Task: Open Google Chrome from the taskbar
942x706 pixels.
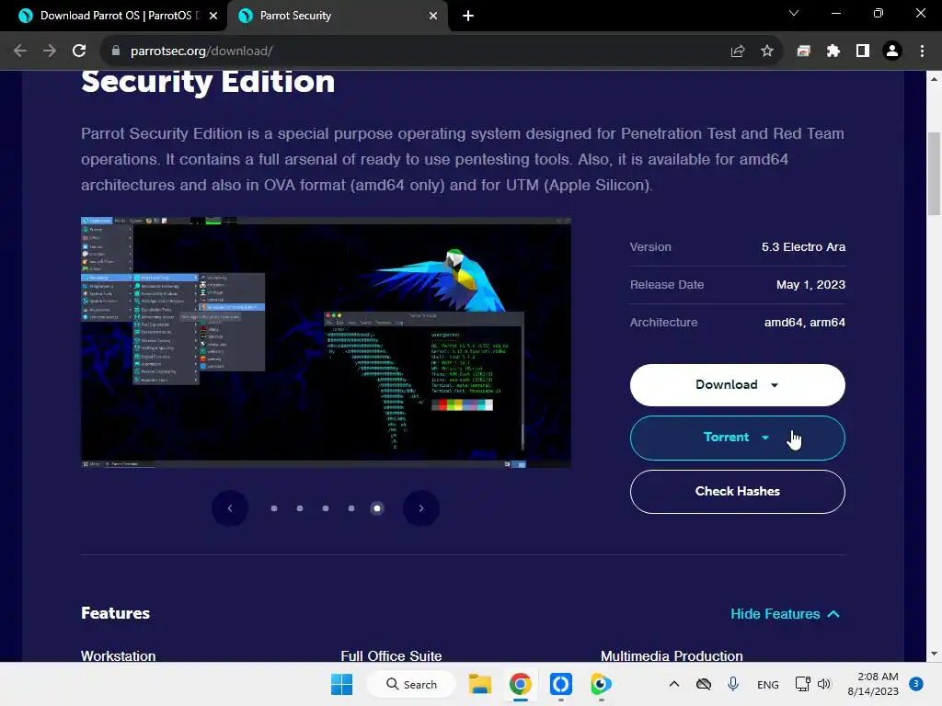Action: click(x=521, y=684)
